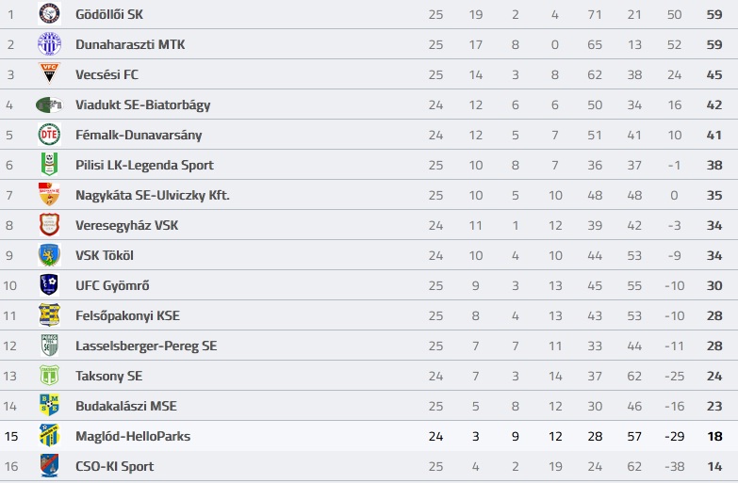Click the Nagykáta SE-Ulviczky Kft. name

[153, 195]
